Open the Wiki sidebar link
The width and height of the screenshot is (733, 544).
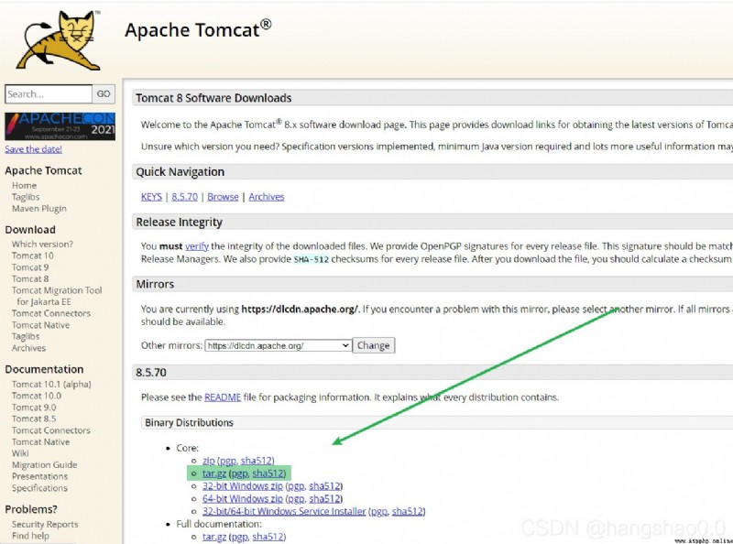click(20, 453)
